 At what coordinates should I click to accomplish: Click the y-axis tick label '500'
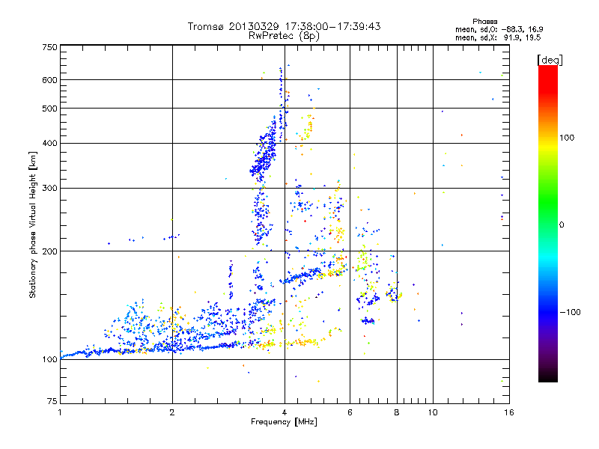tap(49, 109)
